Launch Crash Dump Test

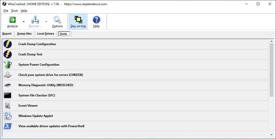coord(136,54)
